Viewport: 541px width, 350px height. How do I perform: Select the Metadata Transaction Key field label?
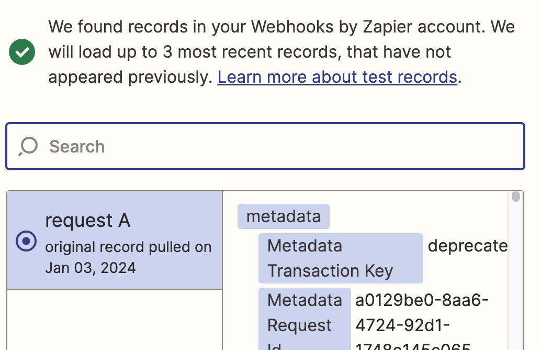(x=341, y=258)
